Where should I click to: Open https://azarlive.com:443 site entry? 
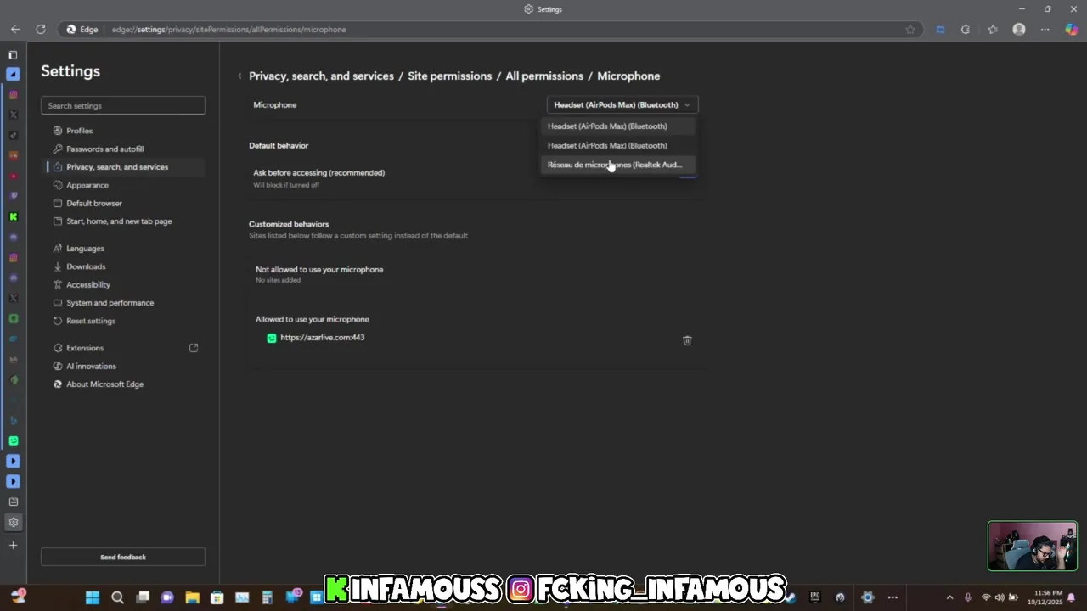coord(323,338)
